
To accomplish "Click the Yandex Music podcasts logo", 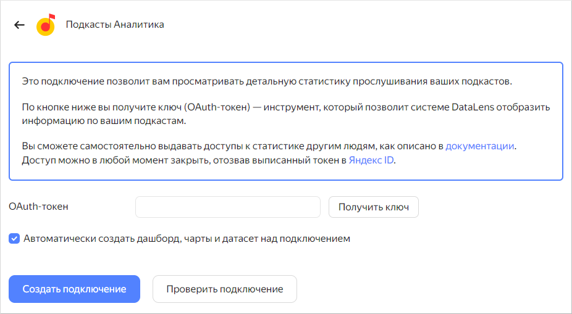I will [x=46, y=25].
